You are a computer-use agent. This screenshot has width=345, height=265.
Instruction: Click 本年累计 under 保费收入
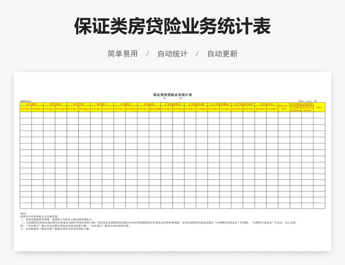click(96, 109)
